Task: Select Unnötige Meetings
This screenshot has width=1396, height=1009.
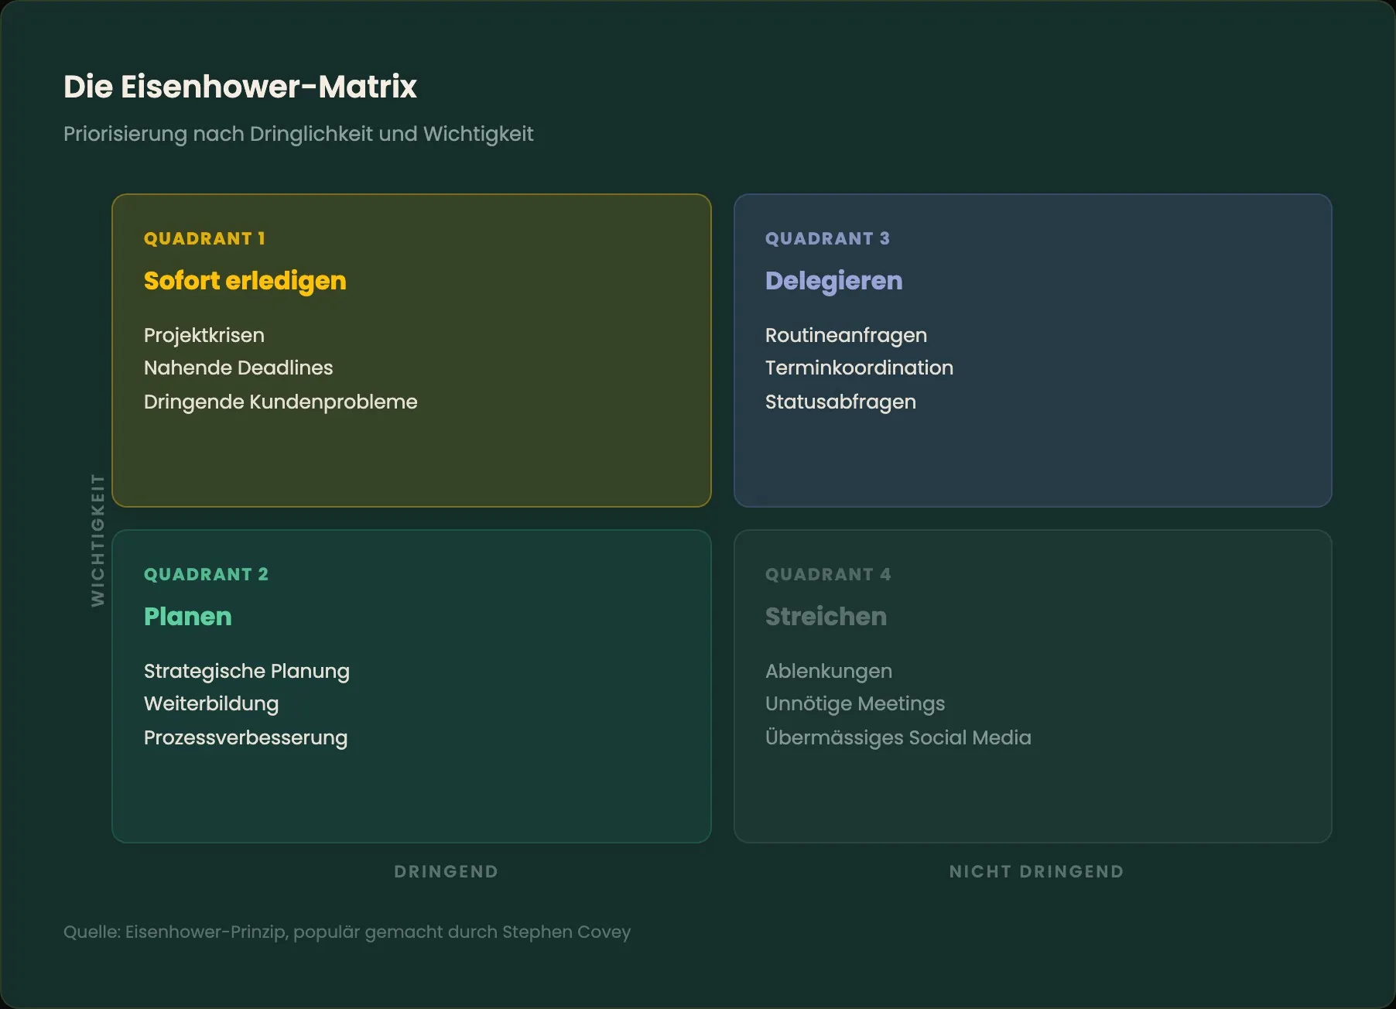Action: 855,703
